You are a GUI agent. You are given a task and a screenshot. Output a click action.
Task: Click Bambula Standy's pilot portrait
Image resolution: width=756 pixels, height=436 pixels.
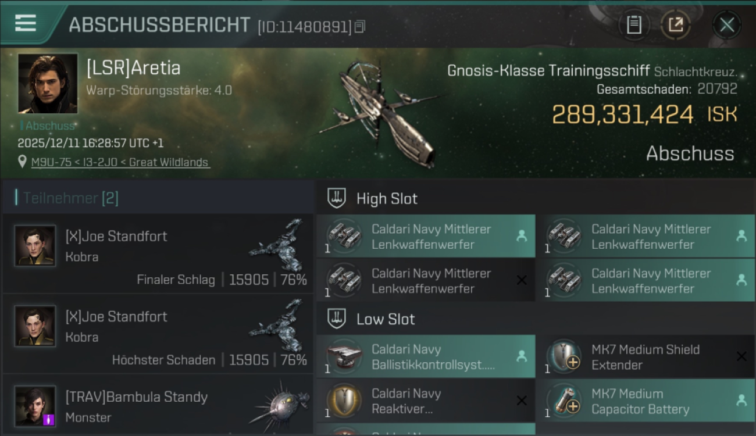pos(35,406)
